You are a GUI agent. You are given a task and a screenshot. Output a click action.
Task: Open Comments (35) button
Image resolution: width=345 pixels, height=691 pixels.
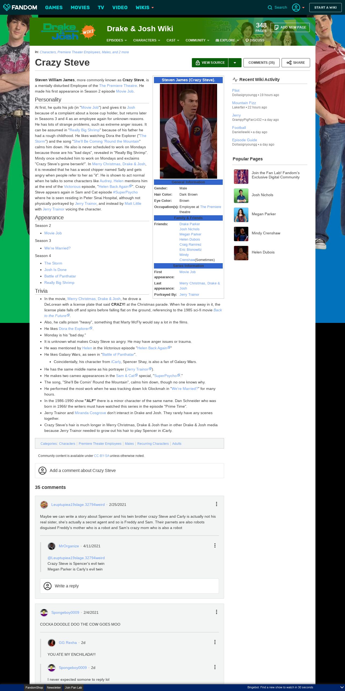tap(261, 63)
